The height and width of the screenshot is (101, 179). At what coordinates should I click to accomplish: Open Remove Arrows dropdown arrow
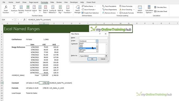(117, 13)
